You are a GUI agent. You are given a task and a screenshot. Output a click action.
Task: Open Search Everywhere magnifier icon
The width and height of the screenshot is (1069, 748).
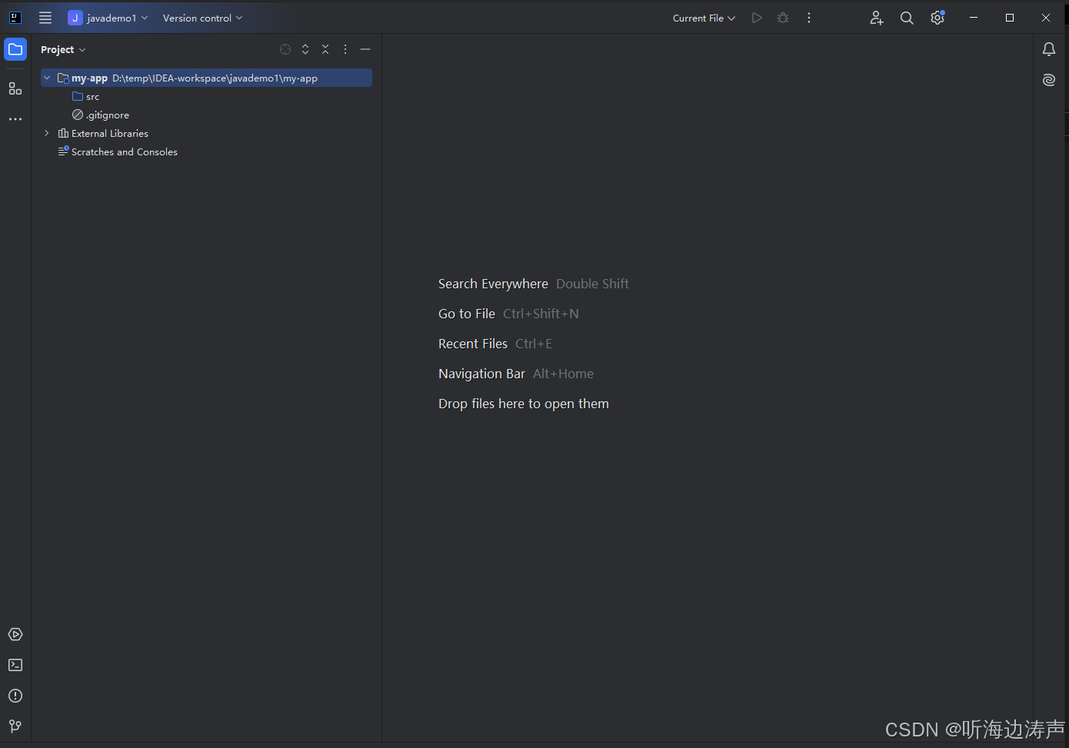[907, 18]
